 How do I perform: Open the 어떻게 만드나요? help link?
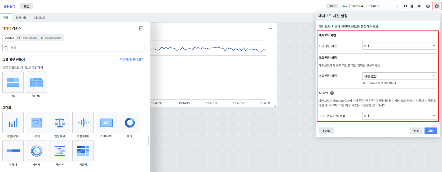(x=131, y=60)
